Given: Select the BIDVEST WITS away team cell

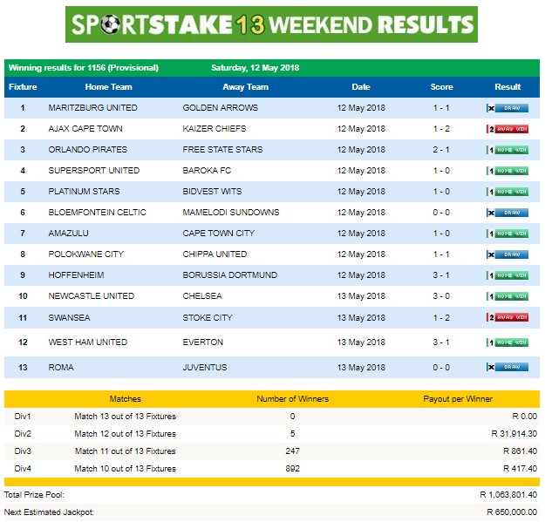Looking at the screenshot, I should (212, 192).
